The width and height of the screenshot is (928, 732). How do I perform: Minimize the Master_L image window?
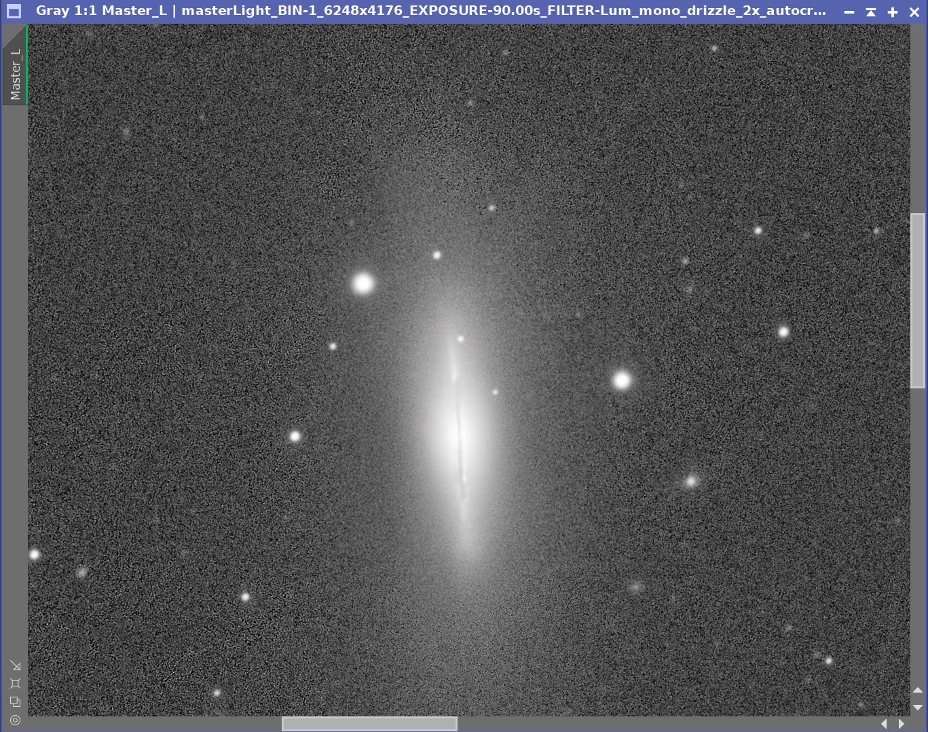(849, 12)
